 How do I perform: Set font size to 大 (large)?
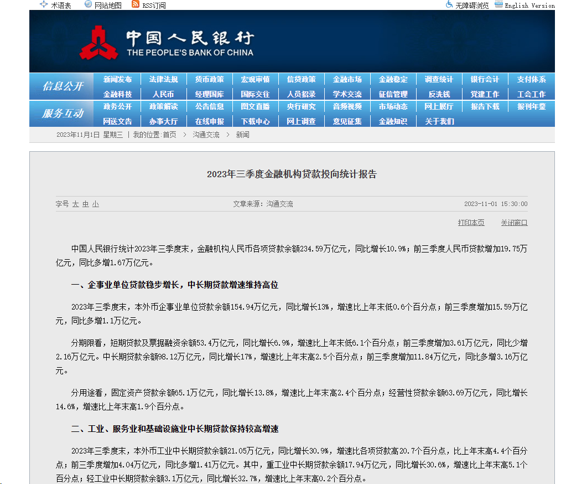(76, 204)
